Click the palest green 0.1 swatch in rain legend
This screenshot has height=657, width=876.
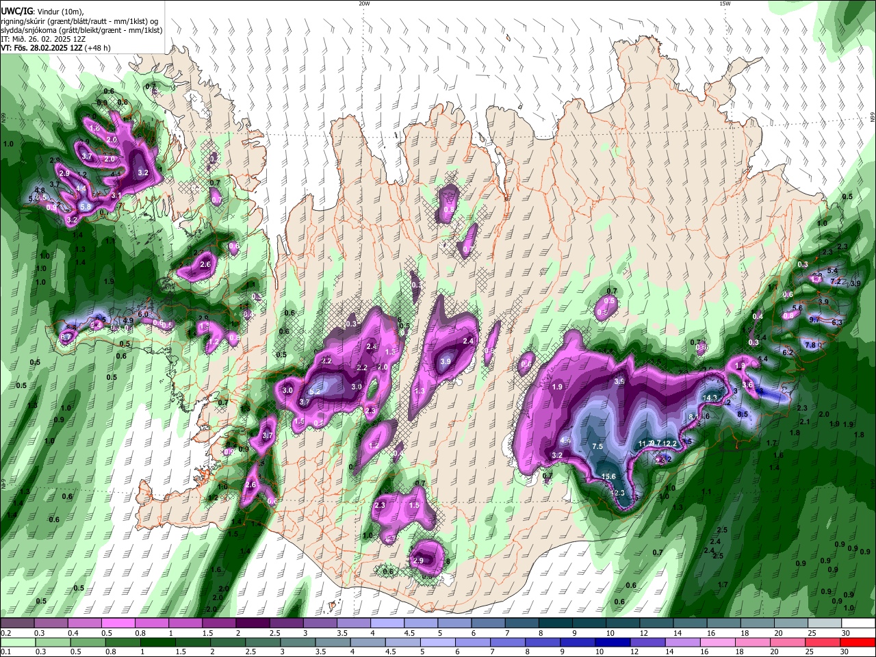coord(18,642)
